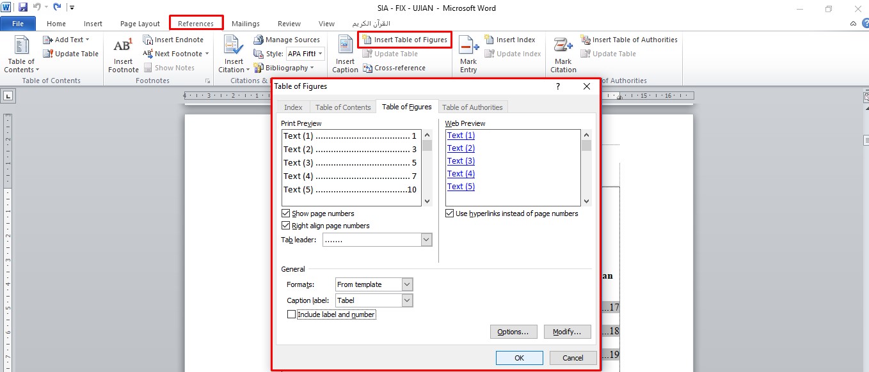
Task: Click Add Text in ribbon
Action: pos(67,40)
